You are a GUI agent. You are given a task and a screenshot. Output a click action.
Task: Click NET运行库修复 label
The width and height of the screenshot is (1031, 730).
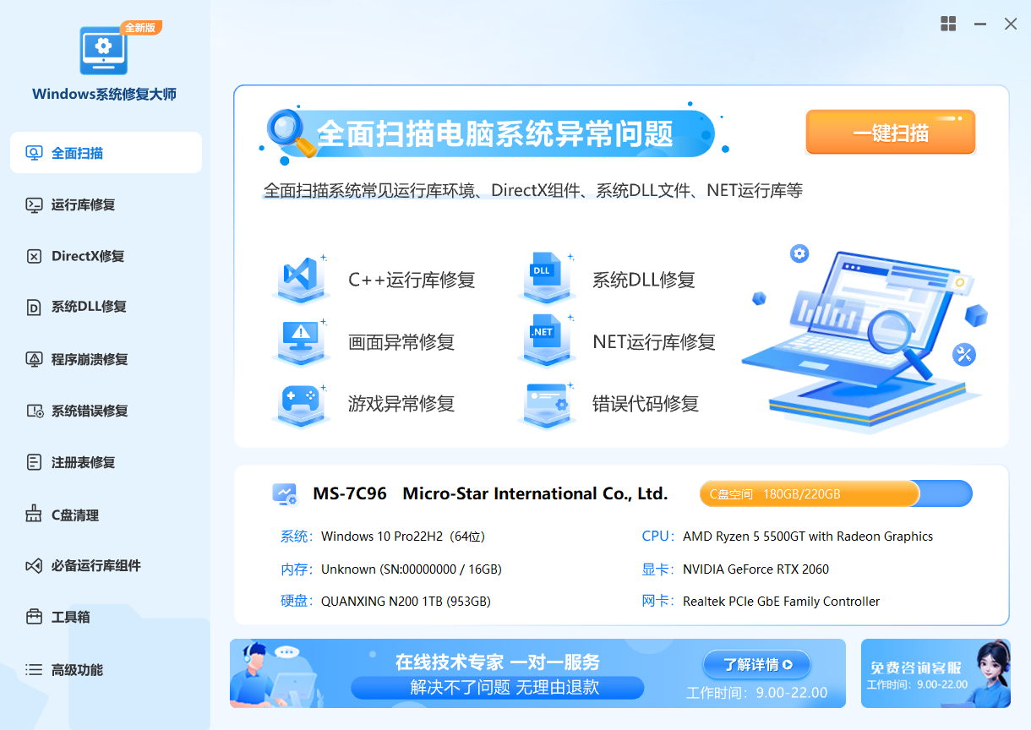click(654, 342)
